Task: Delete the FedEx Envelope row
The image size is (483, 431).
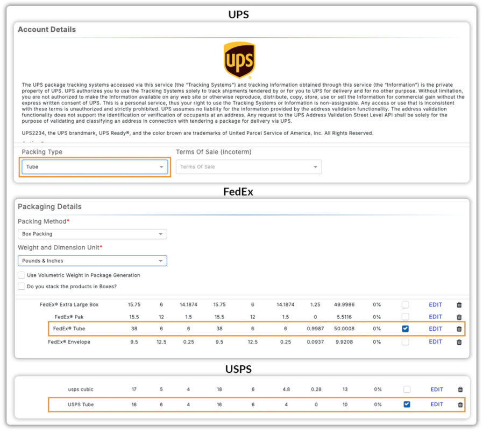Action: pos(459,342)
